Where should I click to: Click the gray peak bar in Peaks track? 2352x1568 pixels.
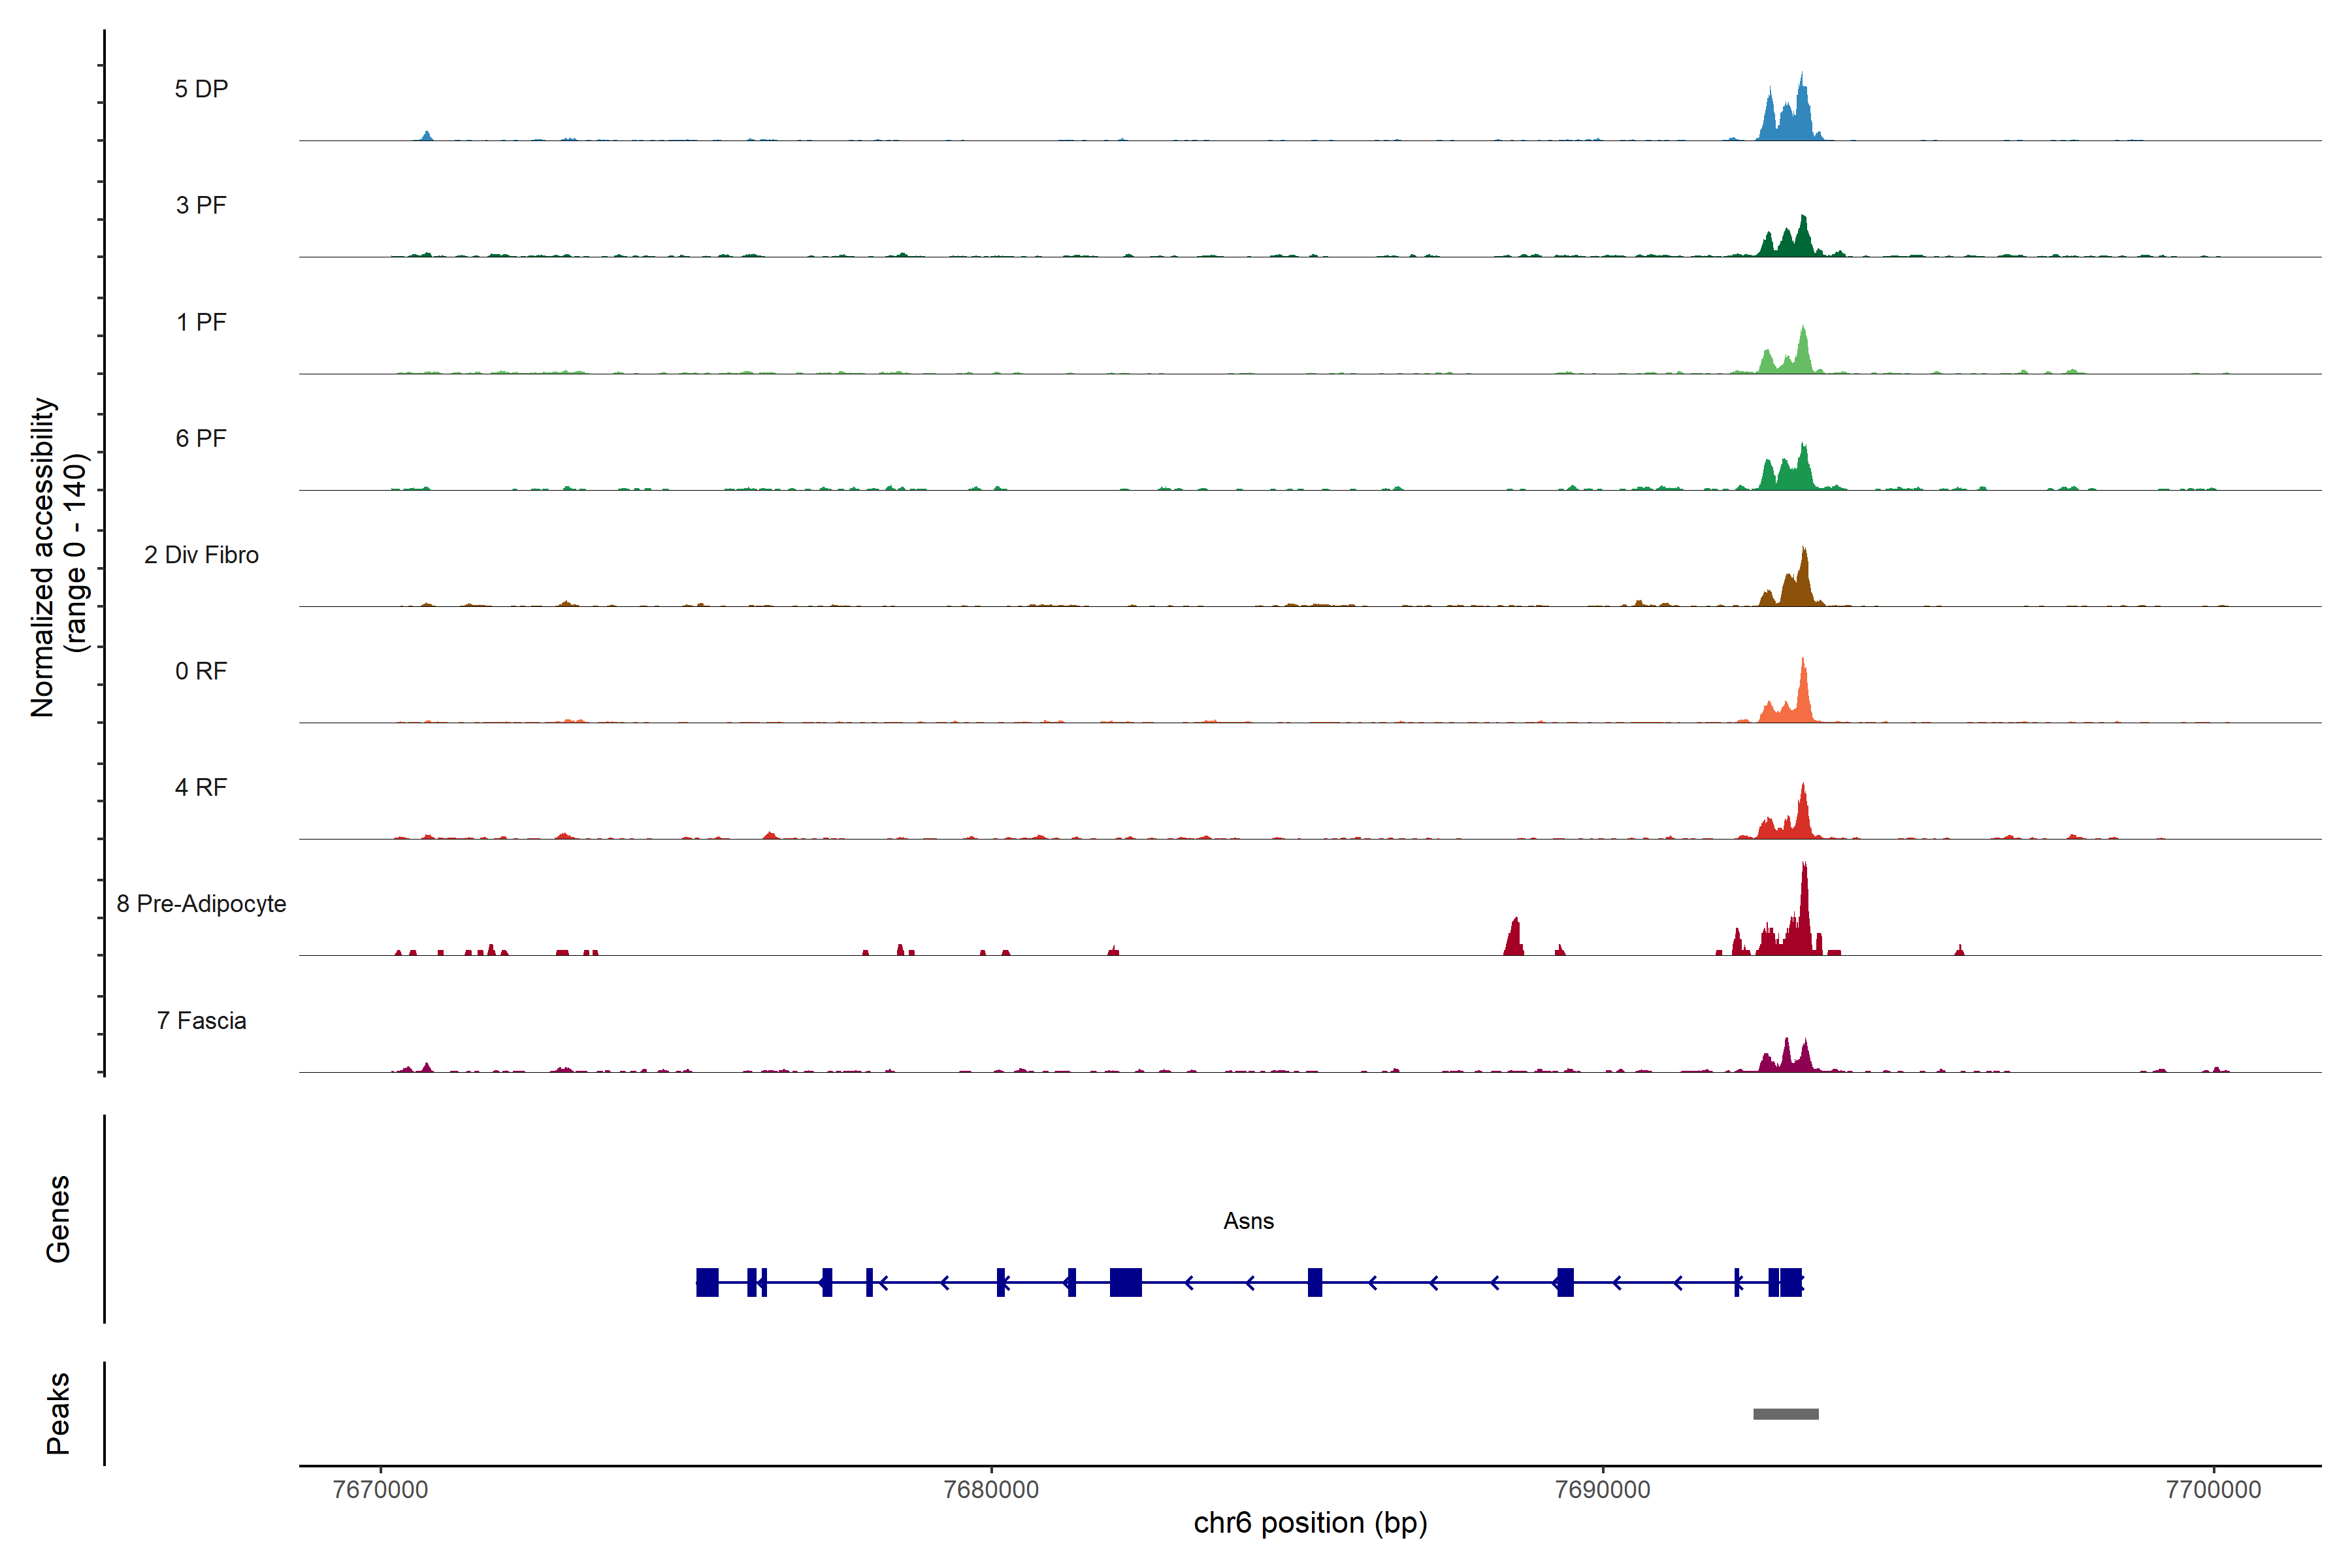[1785, 1414]
